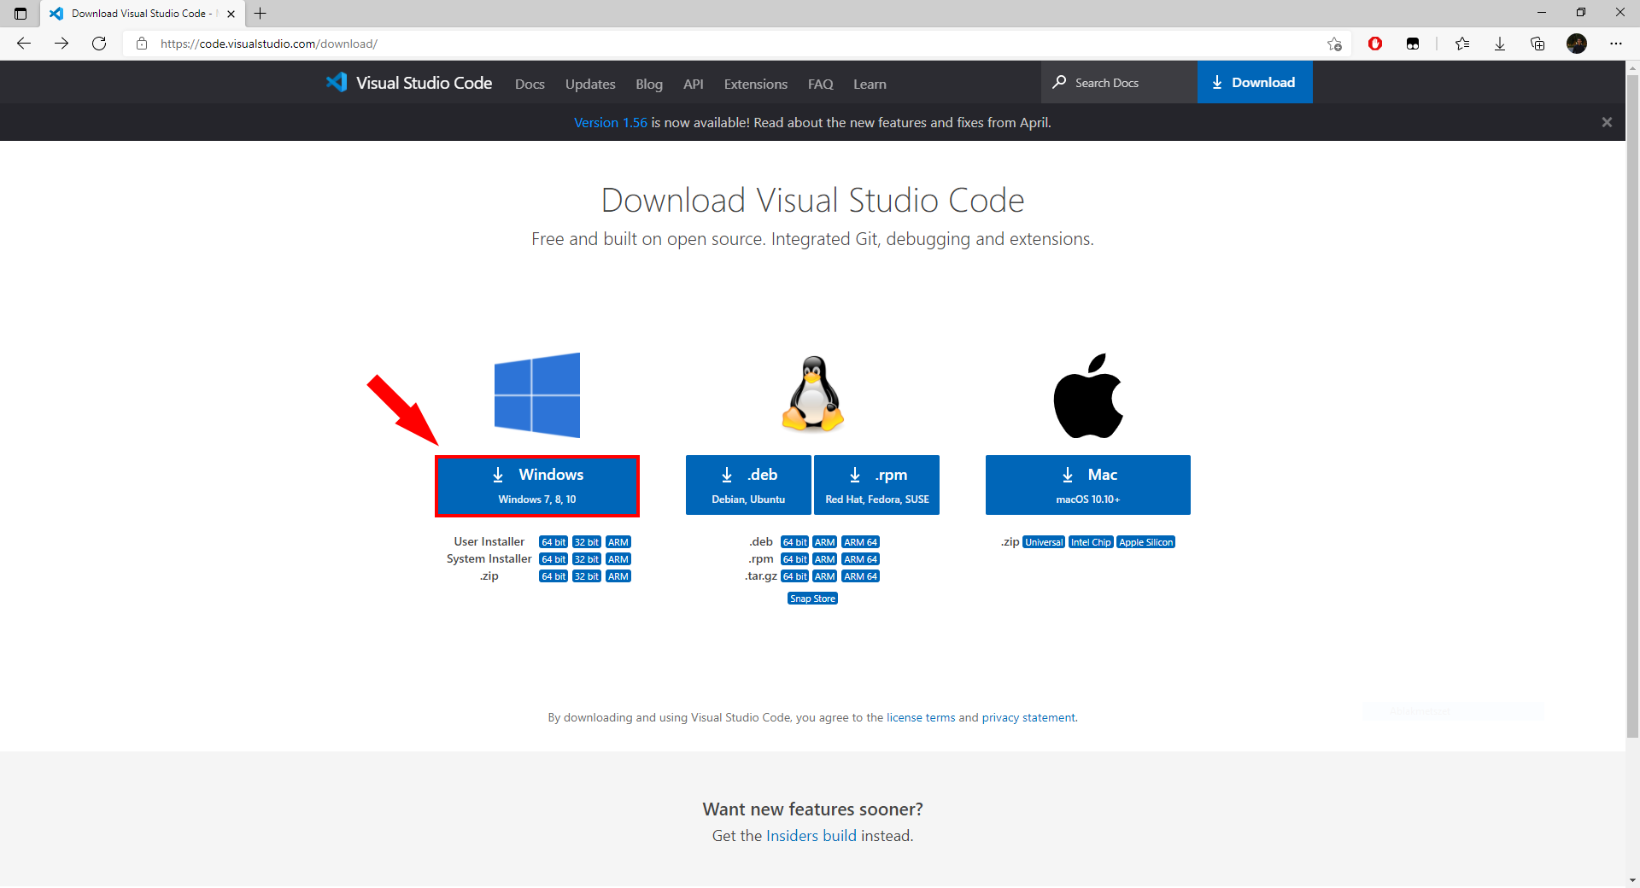Download Windows System Installer 32 bit
Viewport: 1640px width, 888px height.
[587, 559]
